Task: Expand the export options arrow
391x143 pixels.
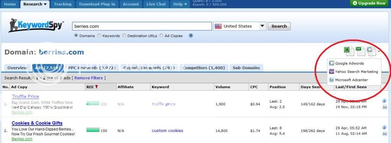Action: tap(379, 51)
